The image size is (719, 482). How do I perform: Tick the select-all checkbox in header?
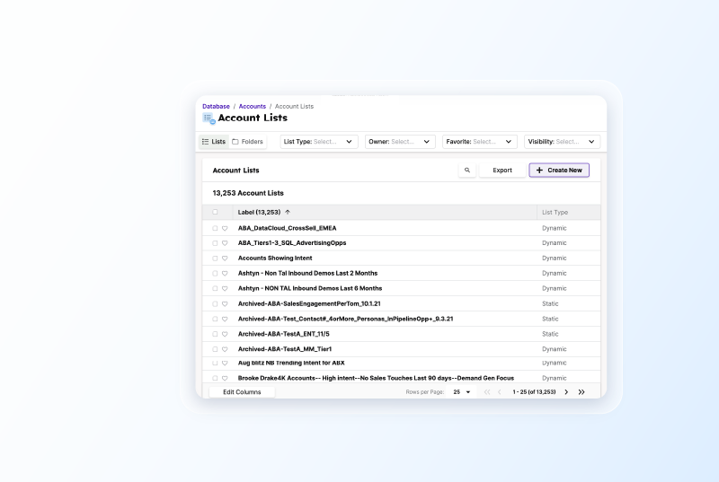click(x=215, y=213)
